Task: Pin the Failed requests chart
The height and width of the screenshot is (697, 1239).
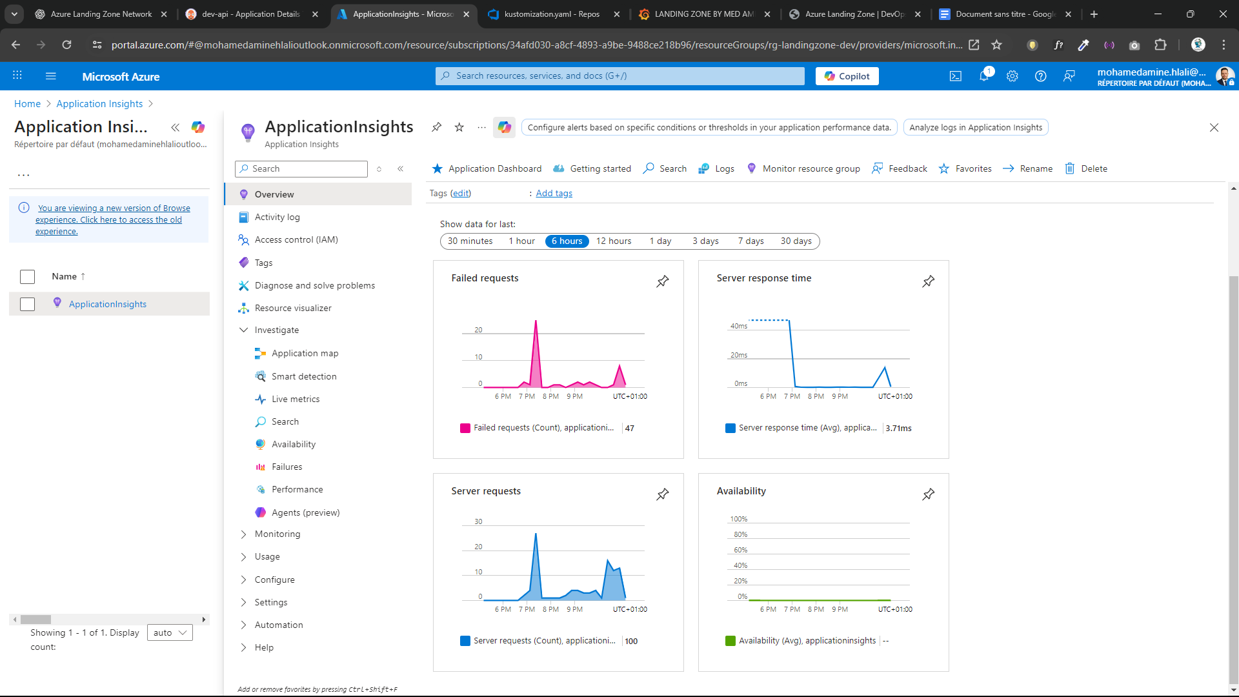Action: coord(663,281)
